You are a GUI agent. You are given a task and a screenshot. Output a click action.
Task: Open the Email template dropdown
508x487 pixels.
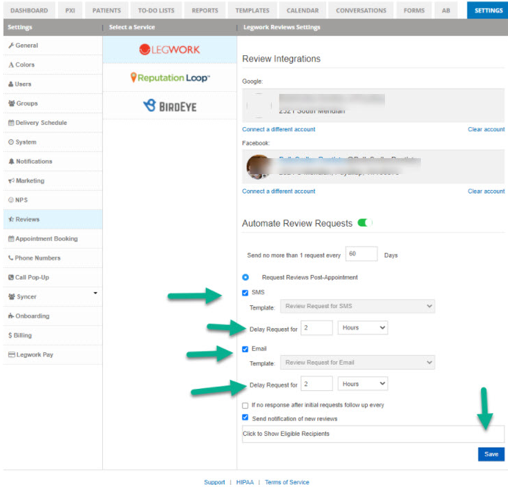click(x=357, y=362)
